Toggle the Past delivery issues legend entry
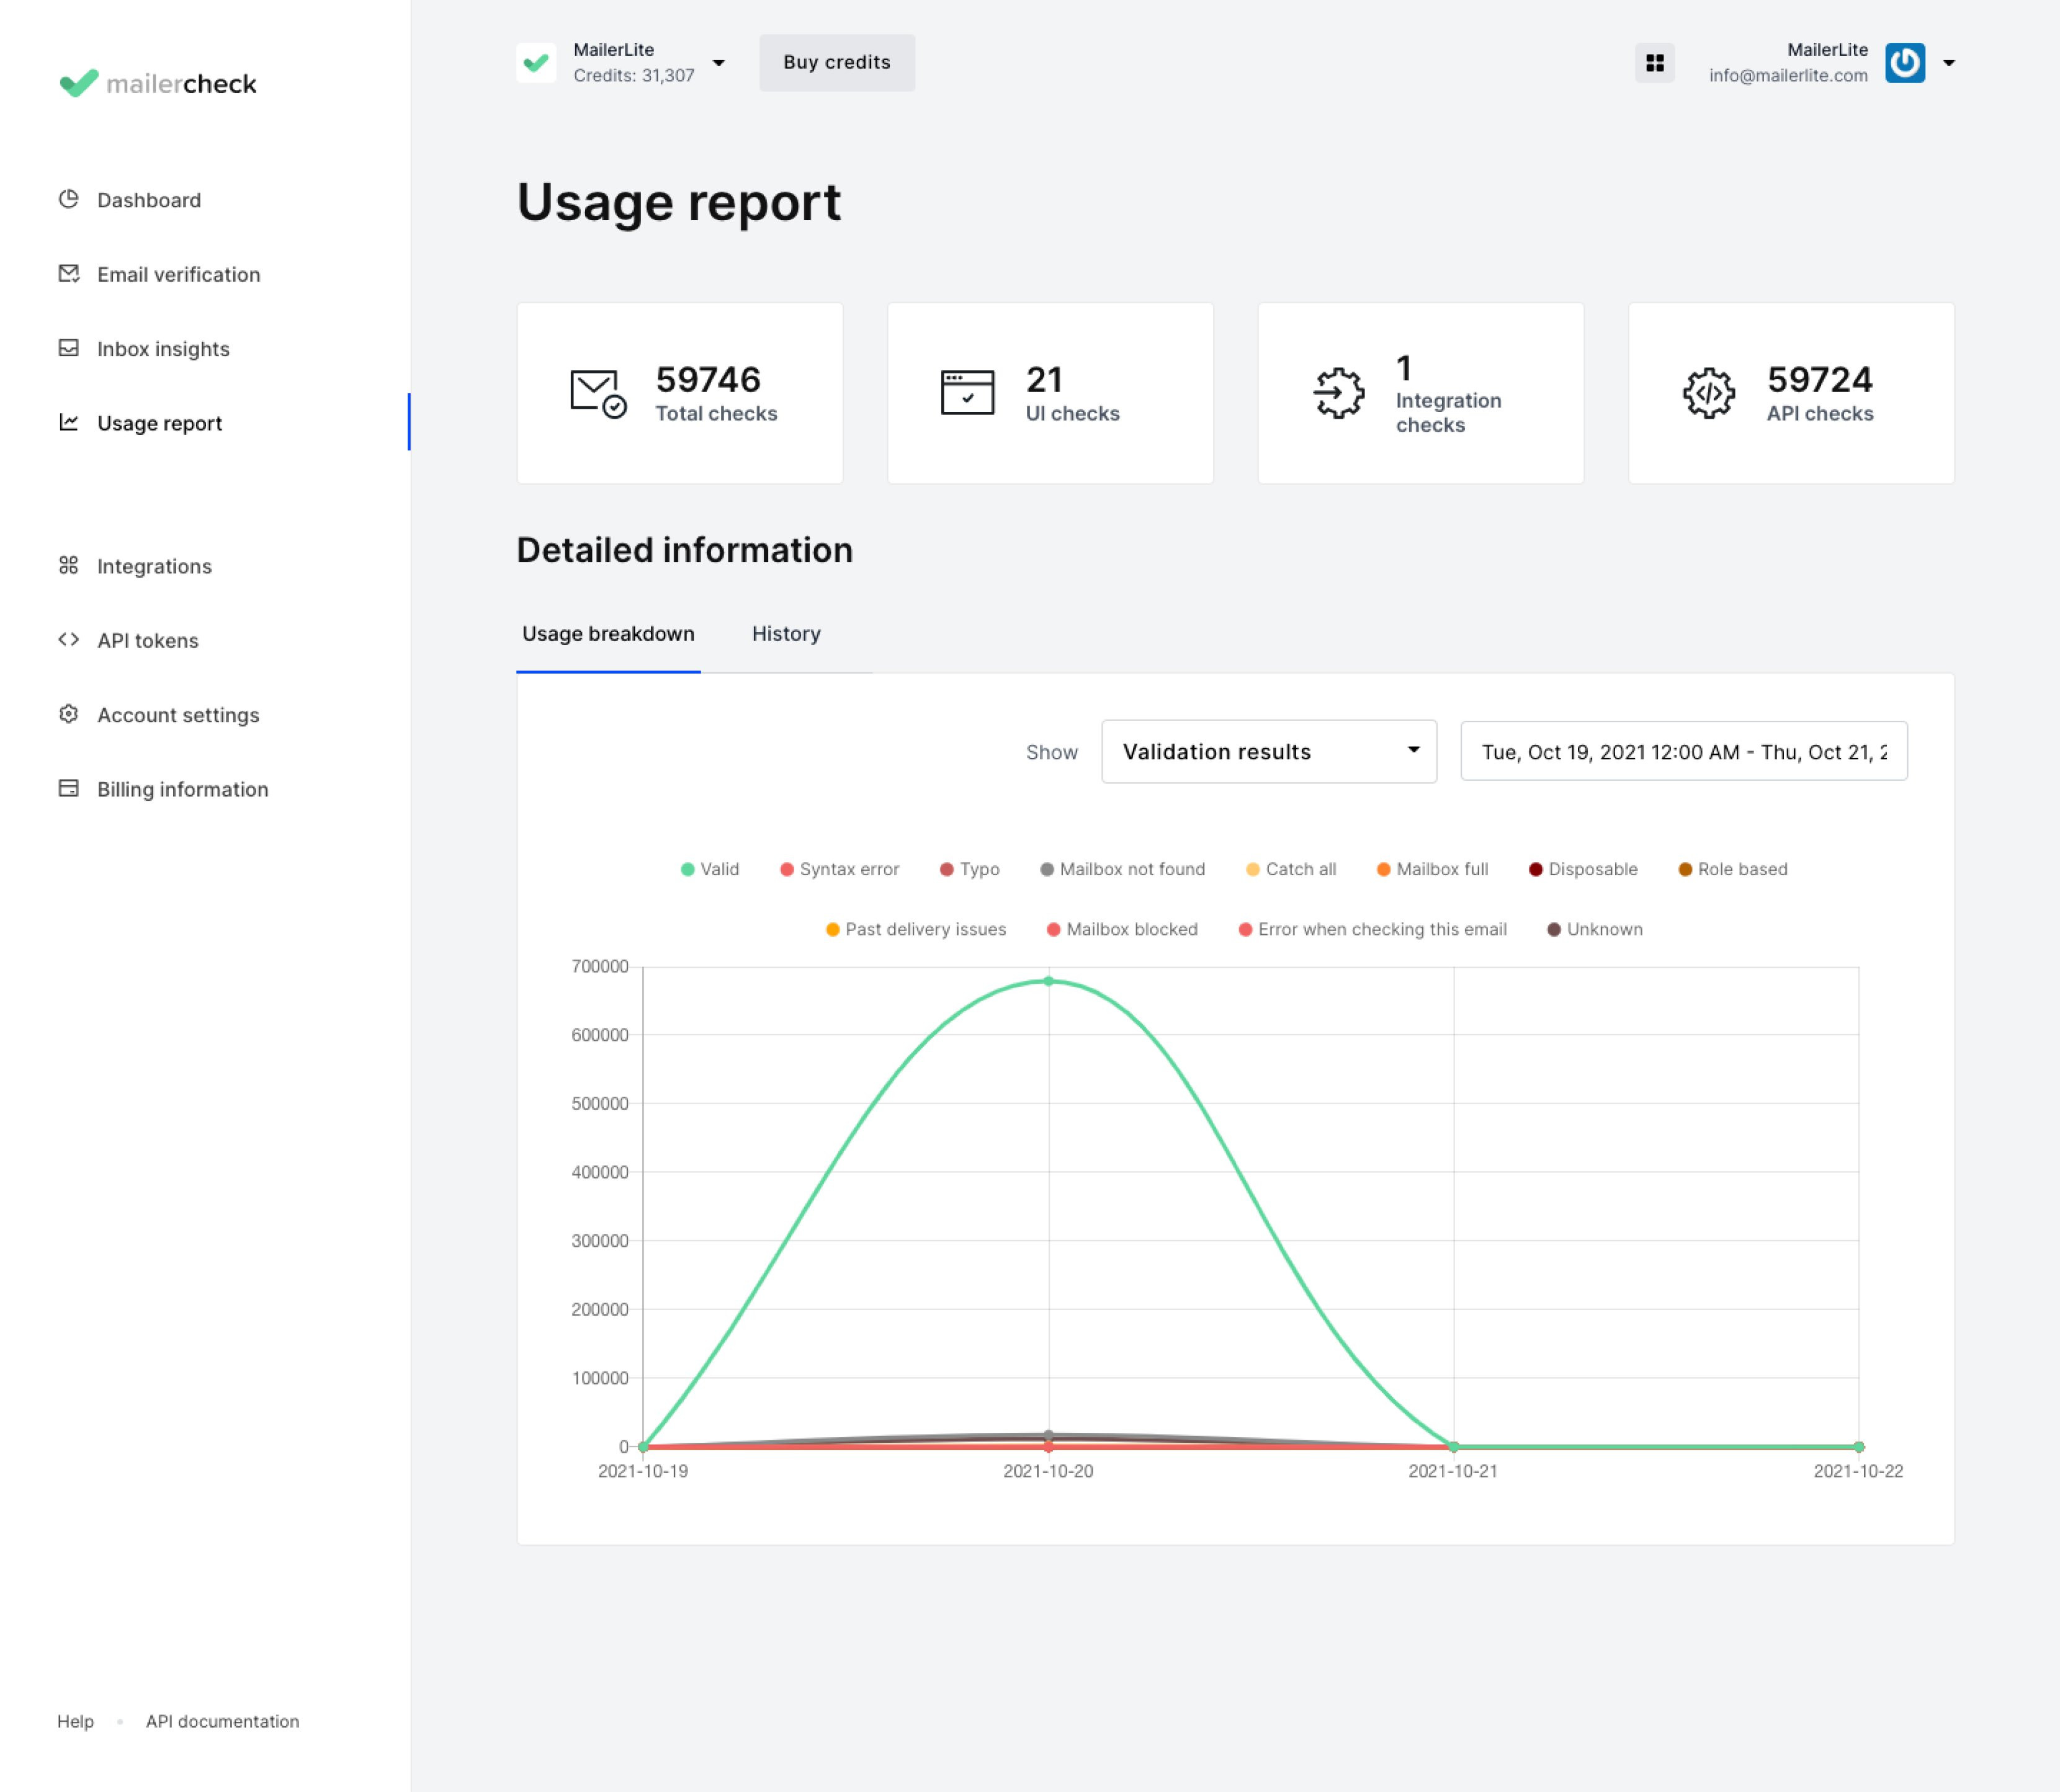Viewport: 2060px width, 1792px height. pos(915,929)
